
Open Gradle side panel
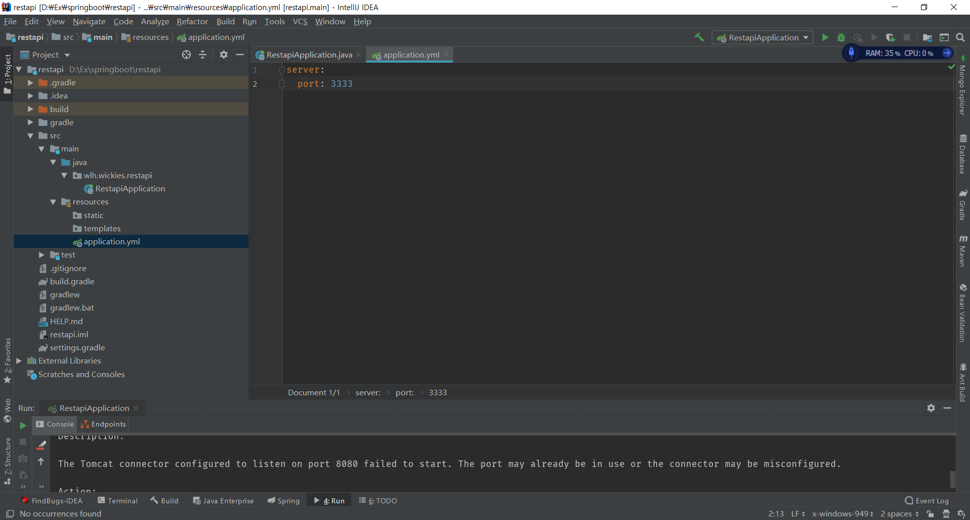coord(963,205)
